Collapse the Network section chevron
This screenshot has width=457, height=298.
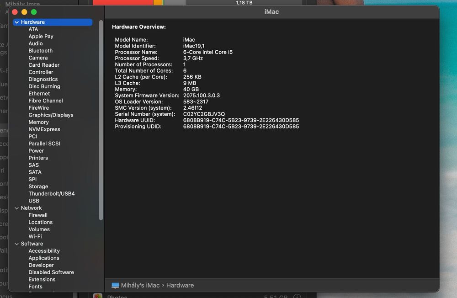[x=16, y=208]
